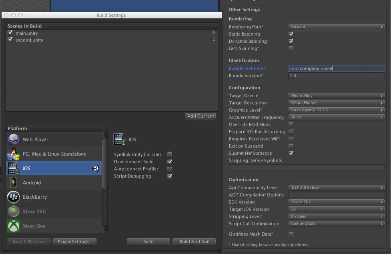Click the Build button

click(148, 242)
